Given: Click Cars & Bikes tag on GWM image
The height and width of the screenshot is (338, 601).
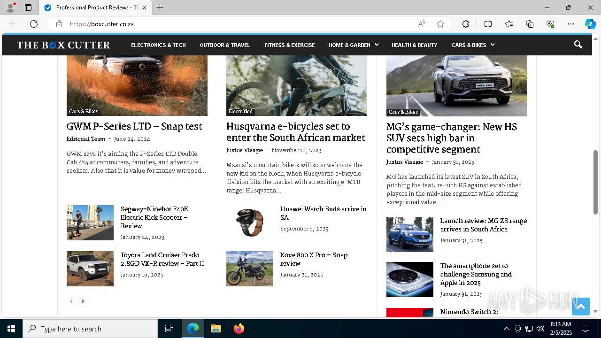Looking at the screenshot, I should 84,112.
